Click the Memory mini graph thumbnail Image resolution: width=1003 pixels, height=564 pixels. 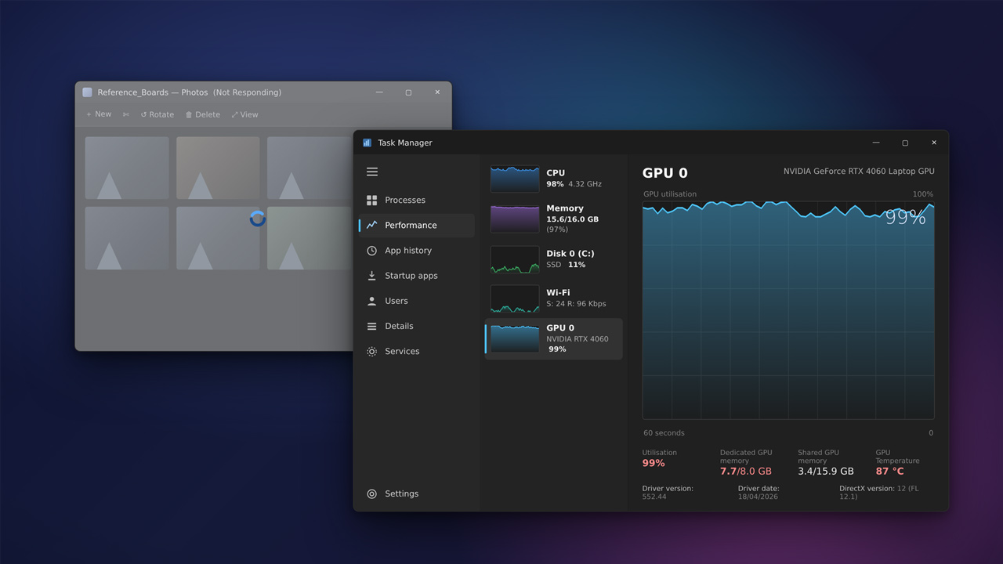point(515,219)
